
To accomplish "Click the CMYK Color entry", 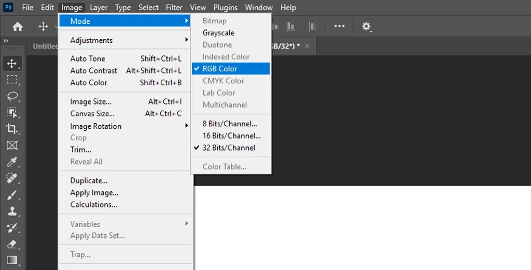I will pyautogui.click(x=231, y=81).
